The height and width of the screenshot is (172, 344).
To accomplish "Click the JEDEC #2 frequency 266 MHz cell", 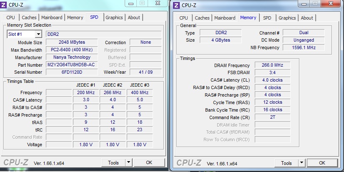I will click(x=113, y=92).
